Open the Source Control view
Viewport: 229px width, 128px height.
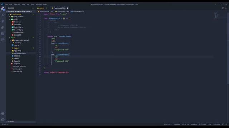click(3, 21)
